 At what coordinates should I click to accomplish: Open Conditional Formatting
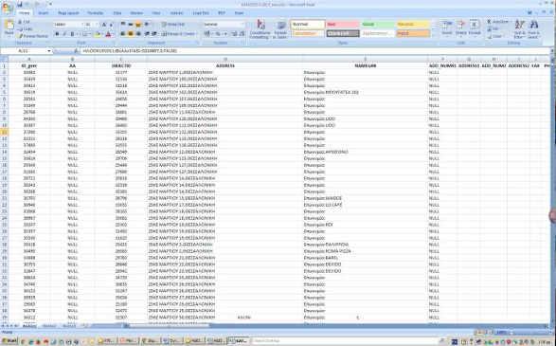tap(260, 29)
